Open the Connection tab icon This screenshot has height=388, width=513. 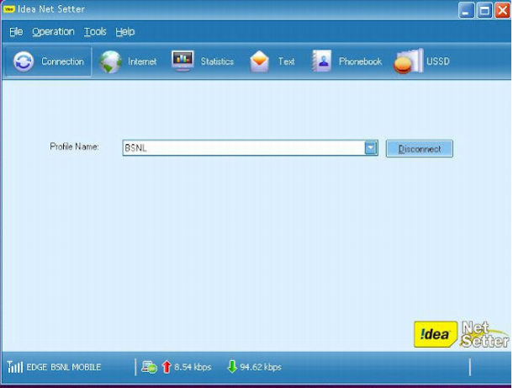[24, 61]
